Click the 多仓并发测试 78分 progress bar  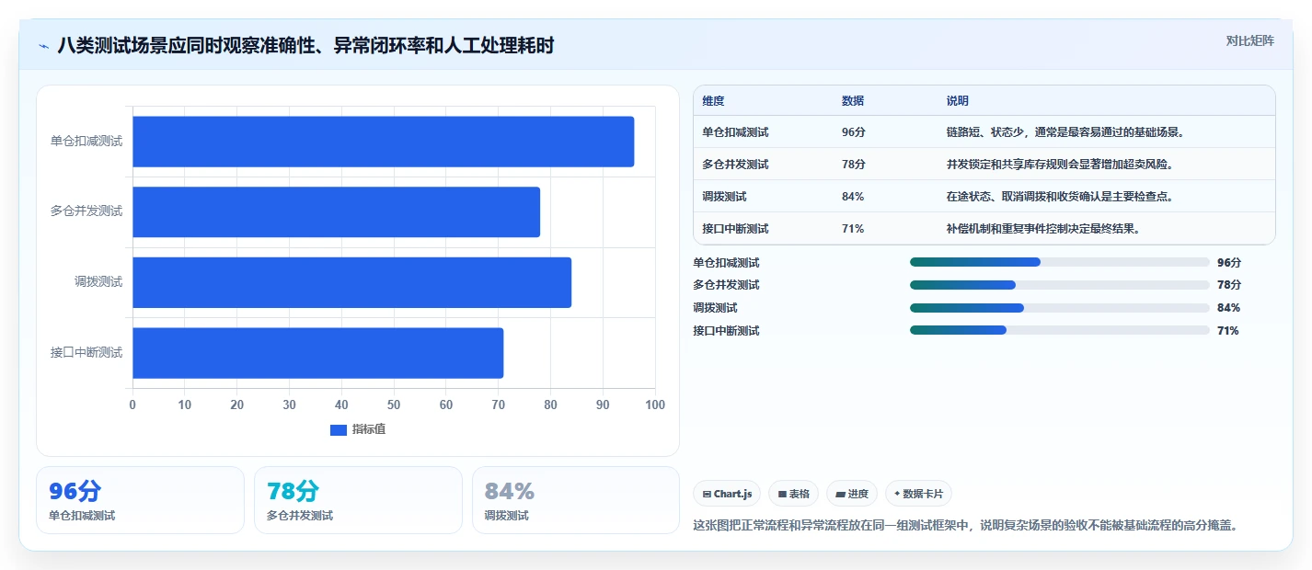pyautogui.click(x=1059, y=285)
